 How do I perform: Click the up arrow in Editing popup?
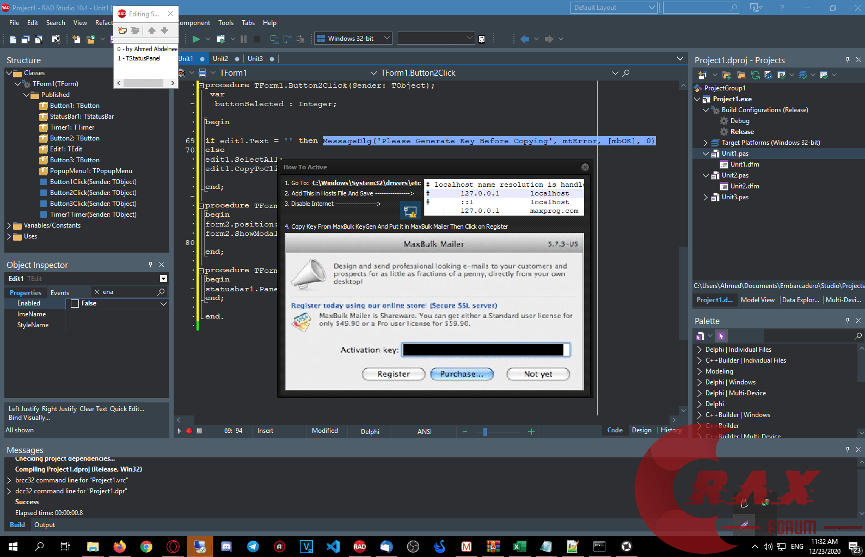151,30
